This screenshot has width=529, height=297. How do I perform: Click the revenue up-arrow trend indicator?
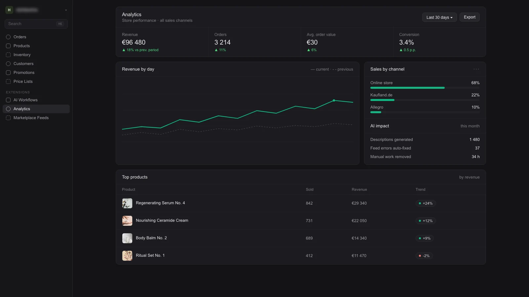click(124, 50)
